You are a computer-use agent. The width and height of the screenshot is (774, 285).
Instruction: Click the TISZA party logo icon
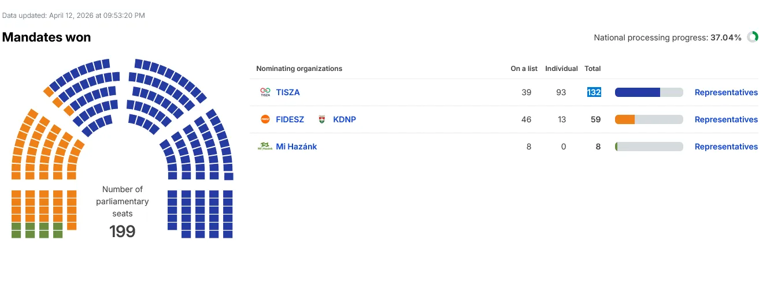265,92
